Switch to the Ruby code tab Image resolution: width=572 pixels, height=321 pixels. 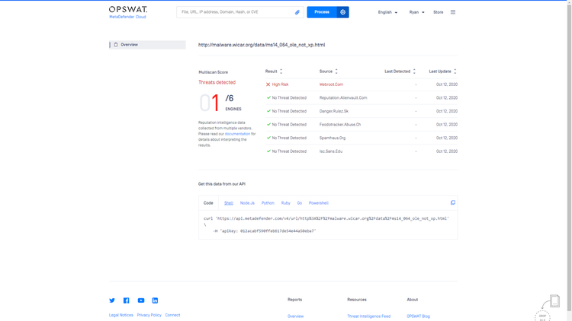[286, 203]
